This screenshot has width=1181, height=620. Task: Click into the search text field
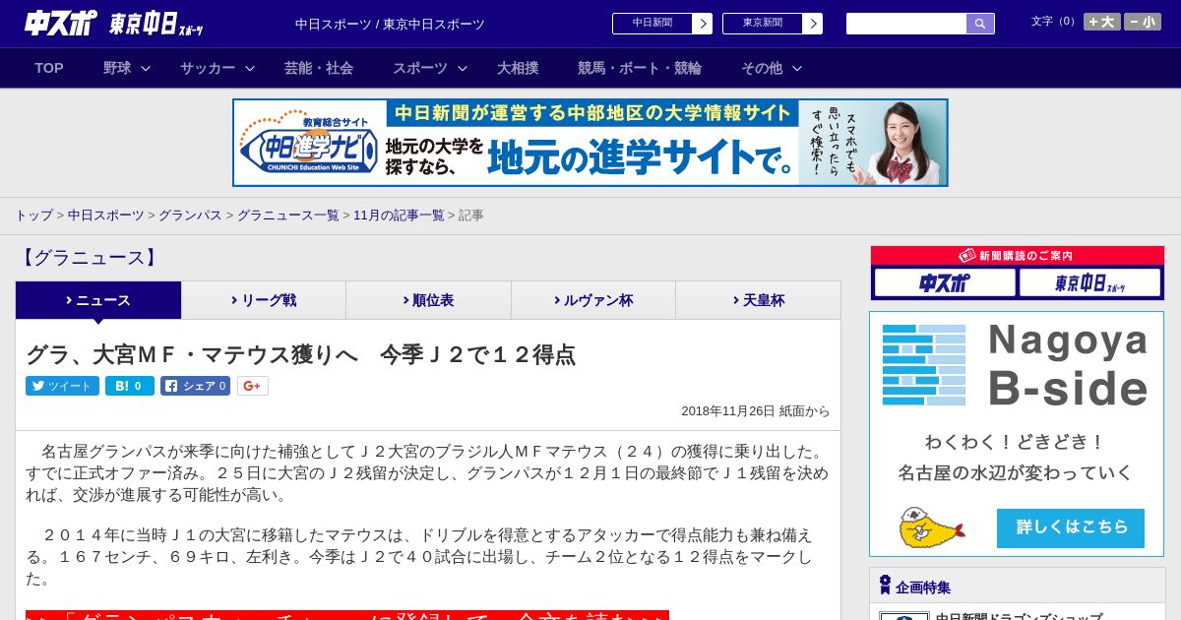coord(906,24)
